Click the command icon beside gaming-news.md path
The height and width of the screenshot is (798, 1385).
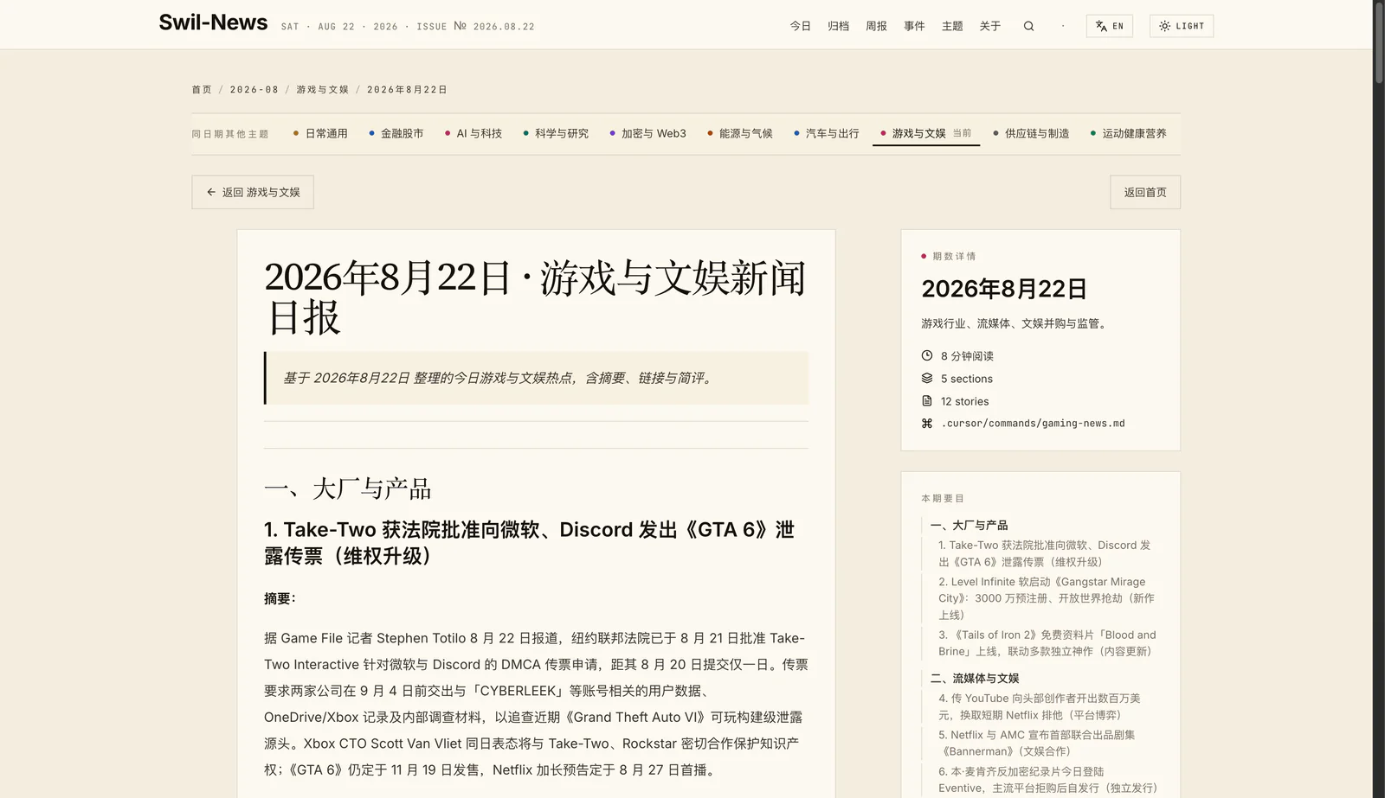pos(927,424)
